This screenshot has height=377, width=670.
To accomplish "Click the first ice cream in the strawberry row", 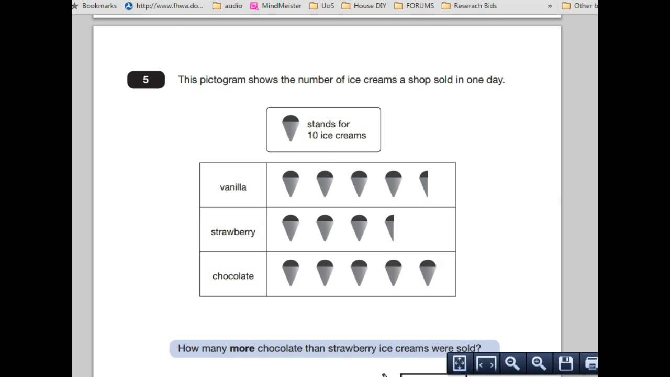I will click(x=291, y=228).
